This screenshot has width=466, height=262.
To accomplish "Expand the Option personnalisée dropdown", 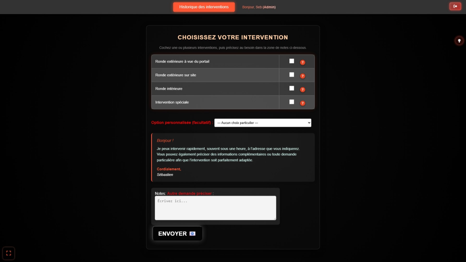I will point(262,123).
